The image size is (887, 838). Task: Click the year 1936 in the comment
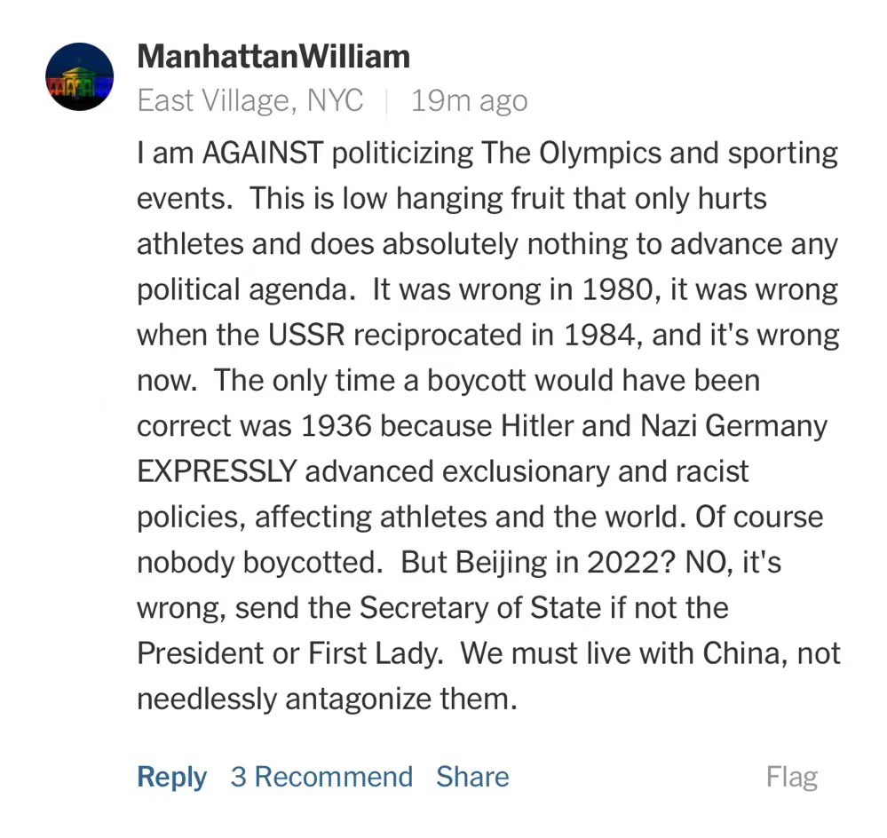(x=337, y=426)
